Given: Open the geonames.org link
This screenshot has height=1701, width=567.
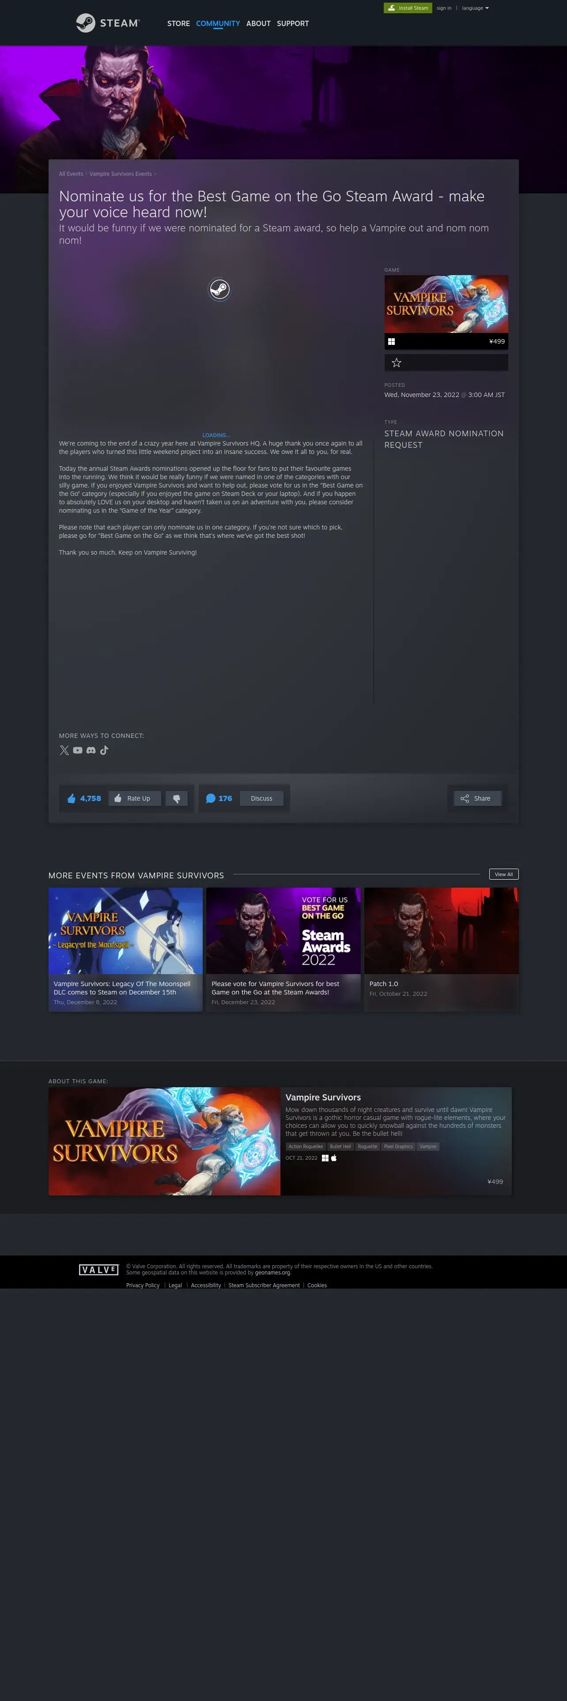Looking at the screenshot, I should point(272,1273).
